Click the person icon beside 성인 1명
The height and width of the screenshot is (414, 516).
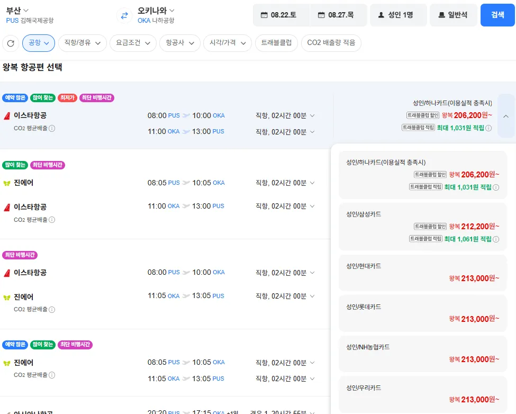381,15
